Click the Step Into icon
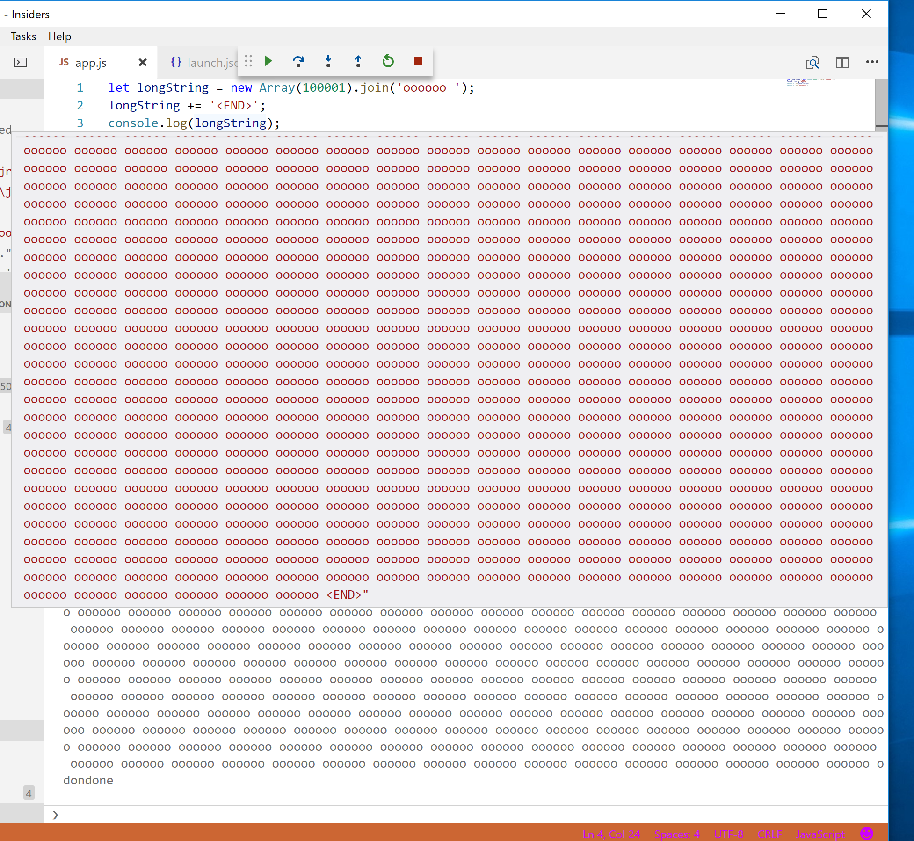Viewport: 914px width, 841px height. [x=328, y=61]
